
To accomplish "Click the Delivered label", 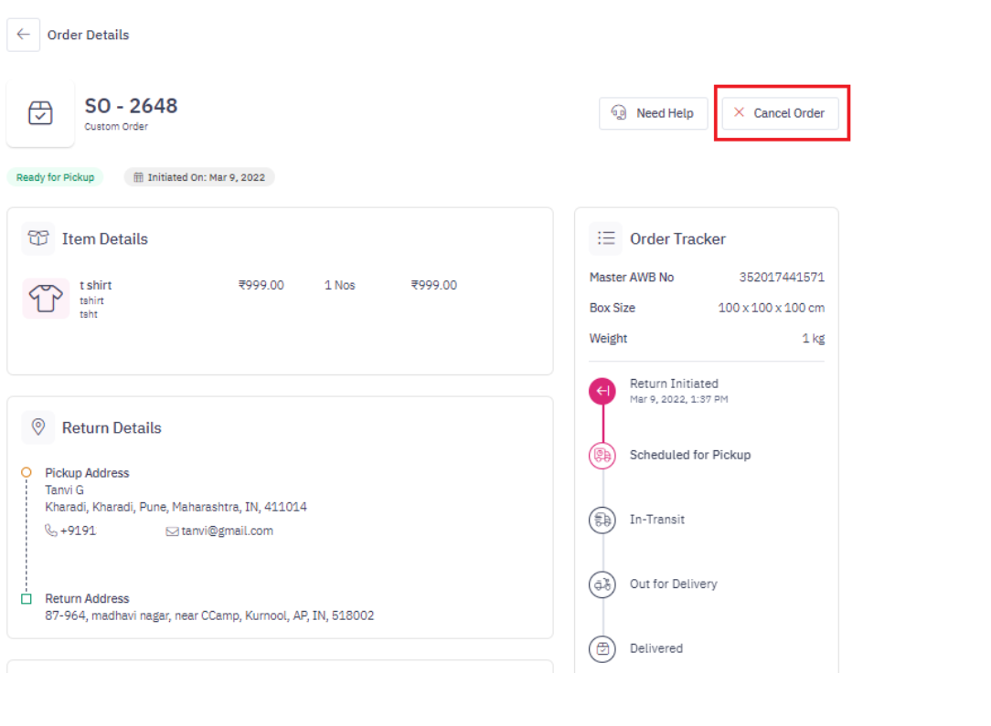I will pyautogui.click(x=656, y=648).
